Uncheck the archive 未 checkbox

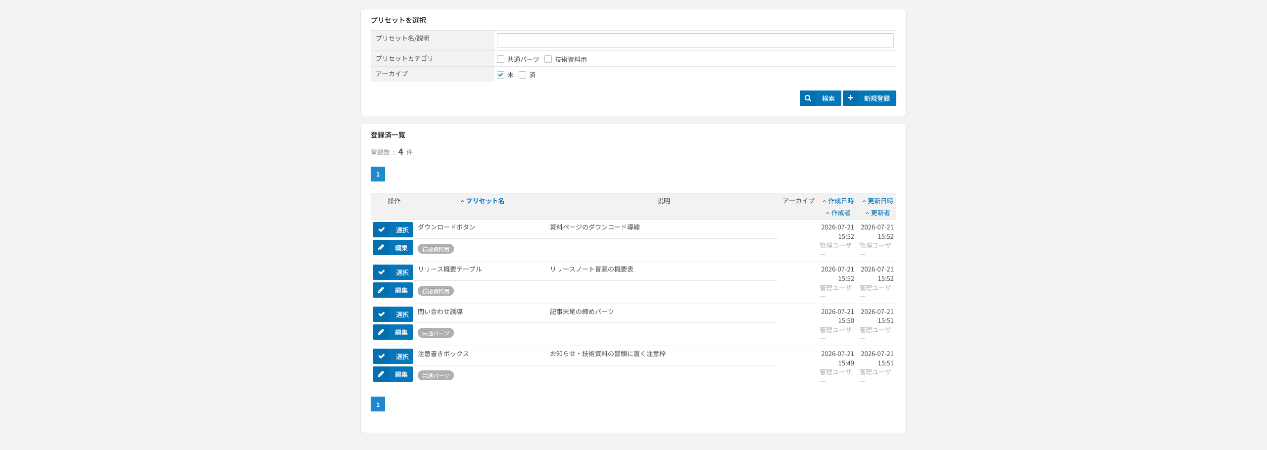click(x=500, y=75)
